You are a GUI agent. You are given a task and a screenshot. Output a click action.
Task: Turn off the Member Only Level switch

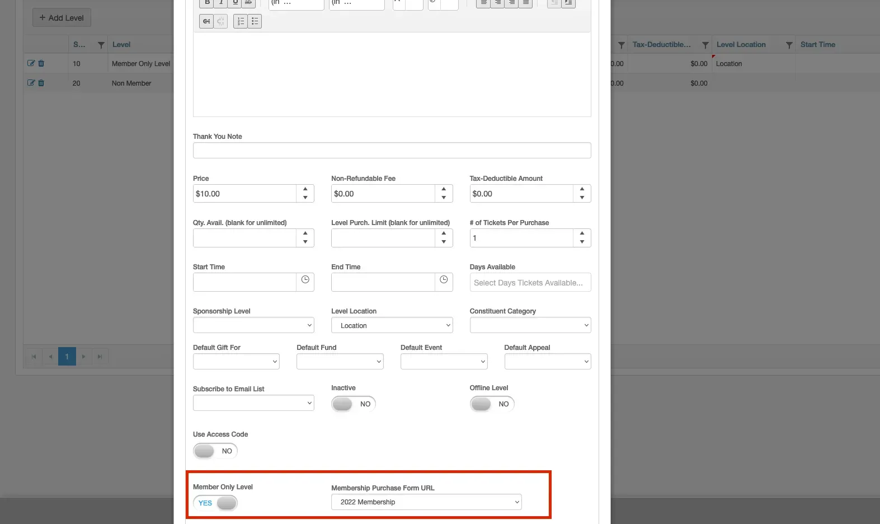tap(215, 503)
